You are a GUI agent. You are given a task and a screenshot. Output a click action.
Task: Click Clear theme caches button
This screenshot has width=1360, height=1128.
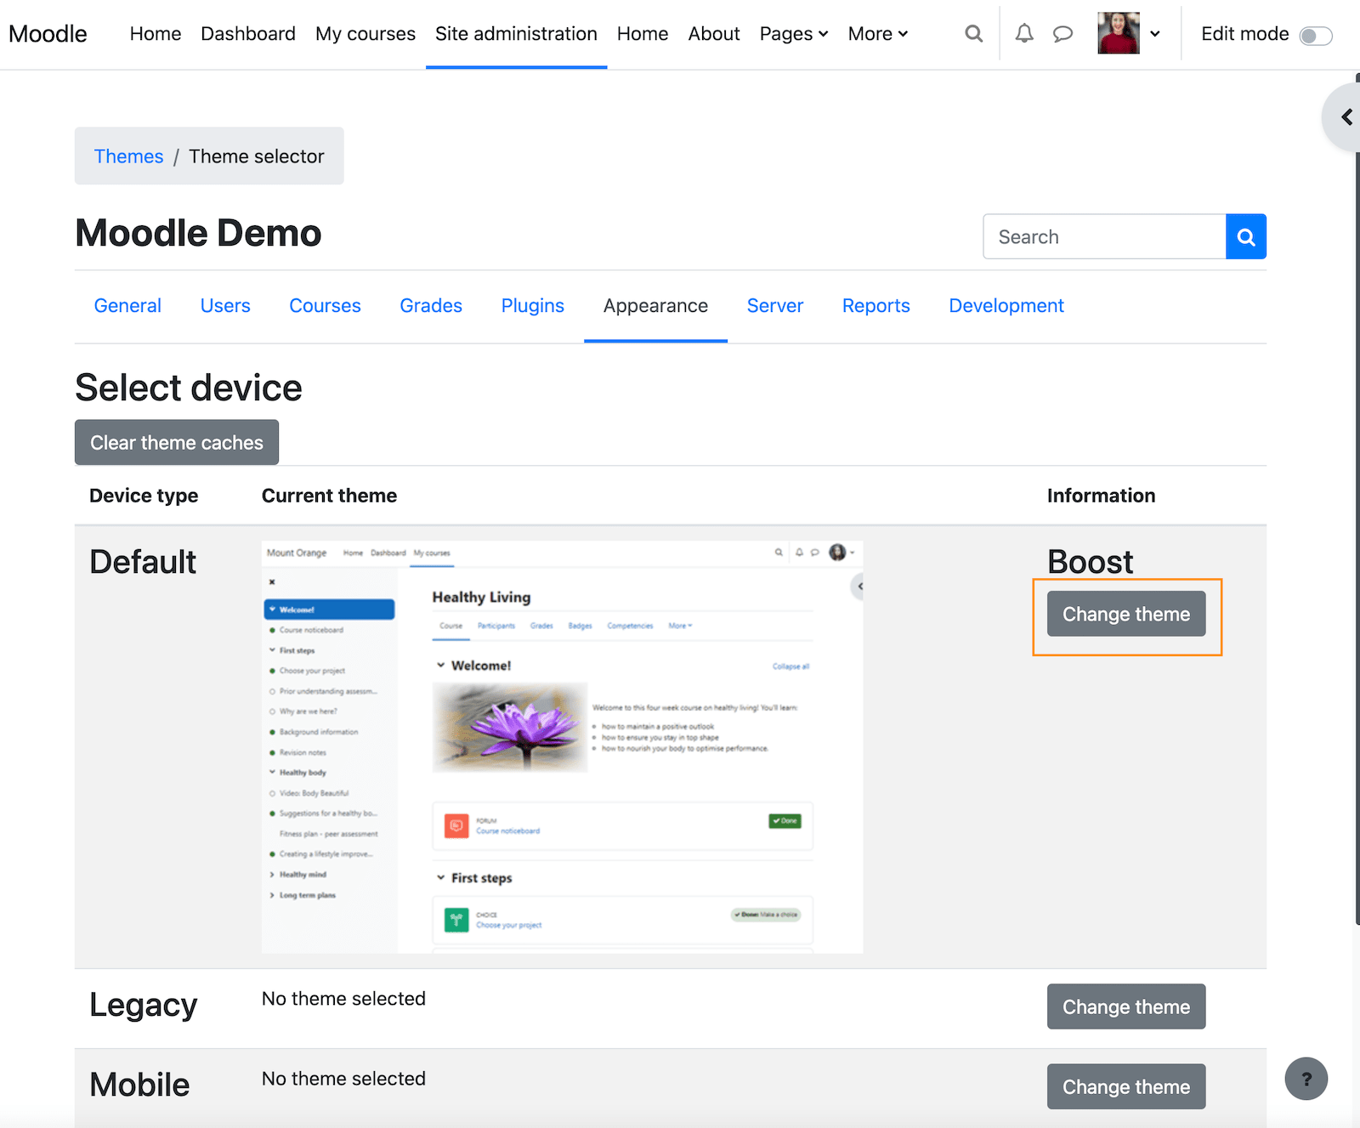click(177, 442)
